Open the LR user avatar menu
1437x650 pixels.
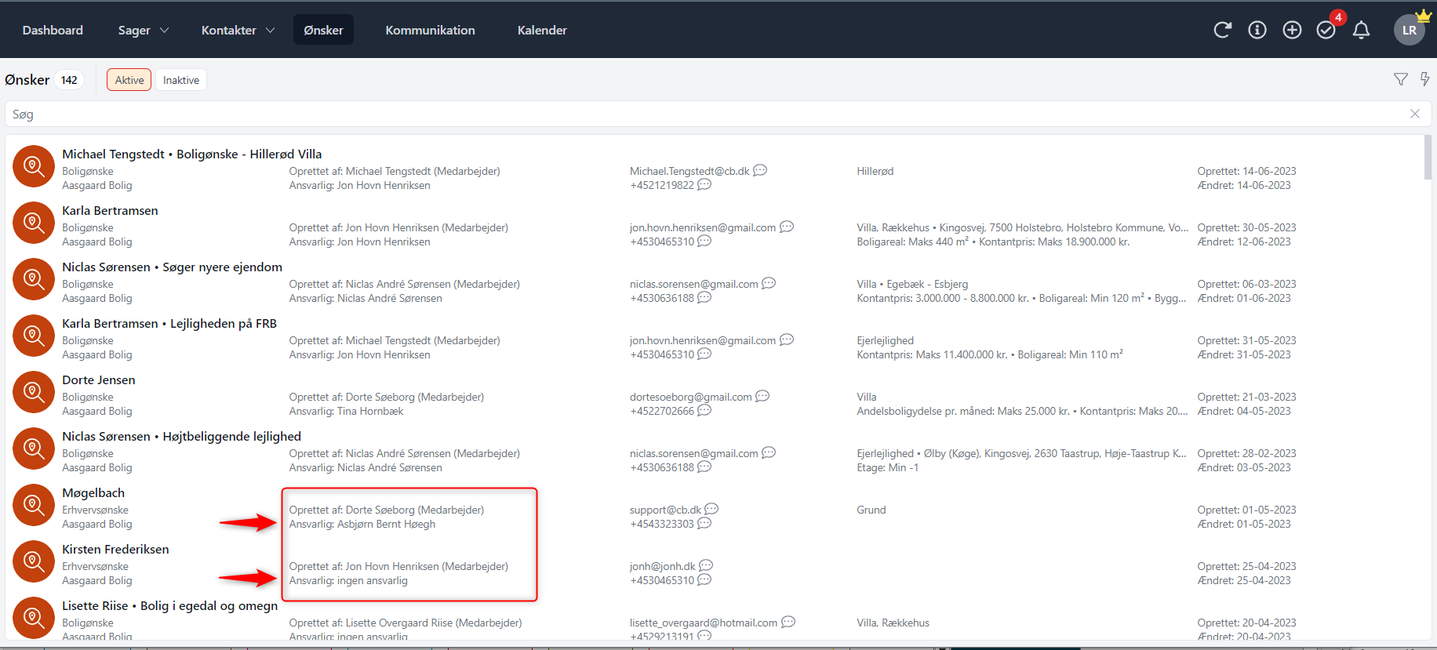pyautogui.click(x=1409, y=30)
